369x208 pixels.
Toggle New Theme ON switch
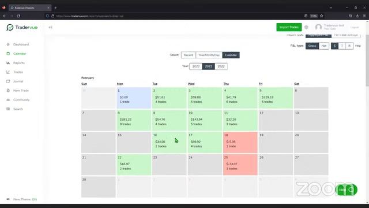click(35, 199)
